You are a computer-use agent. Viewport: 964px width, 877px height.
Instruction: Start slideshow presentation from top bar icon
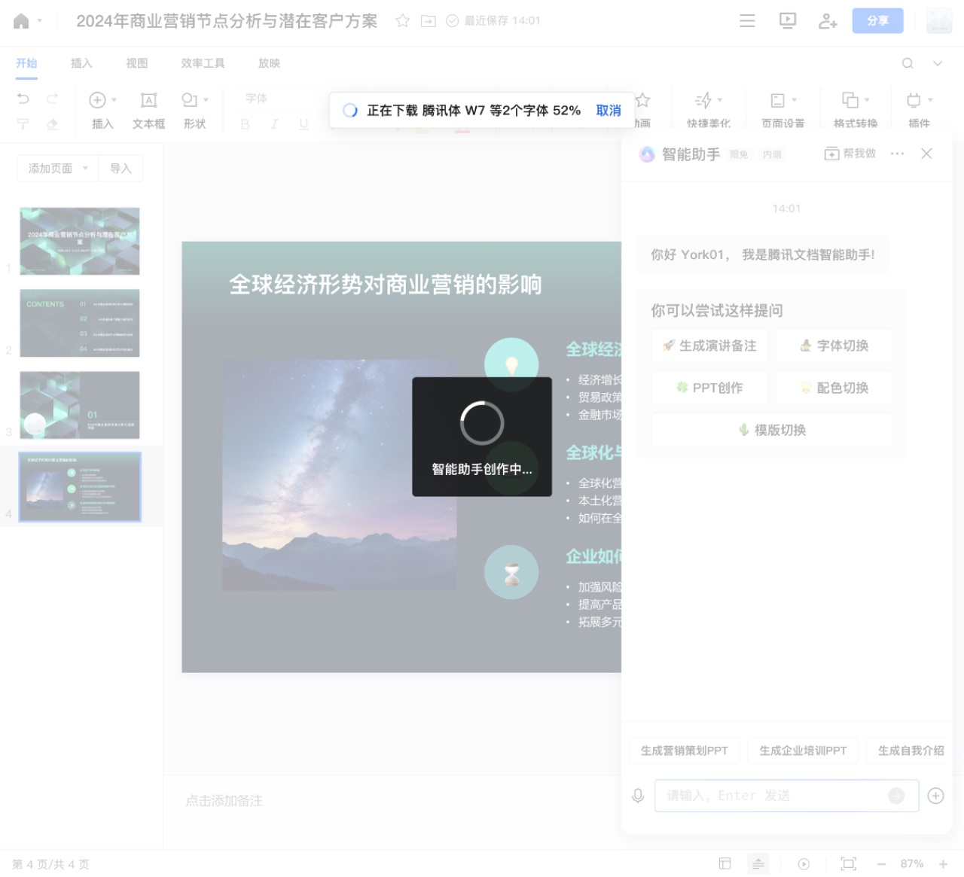pos(788,21)
